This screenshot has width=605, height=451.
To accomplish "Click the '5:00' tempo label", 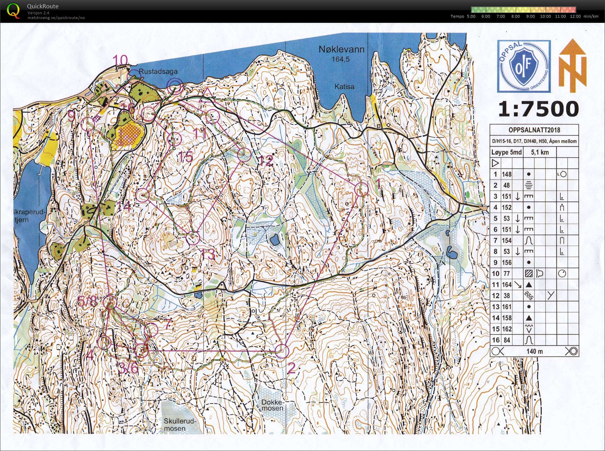I will coord(471,16).
